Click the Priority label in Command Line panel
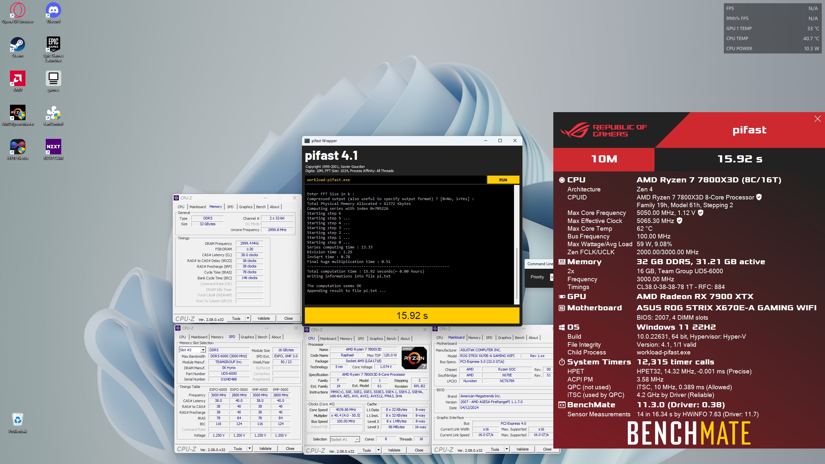 [537, 277]
